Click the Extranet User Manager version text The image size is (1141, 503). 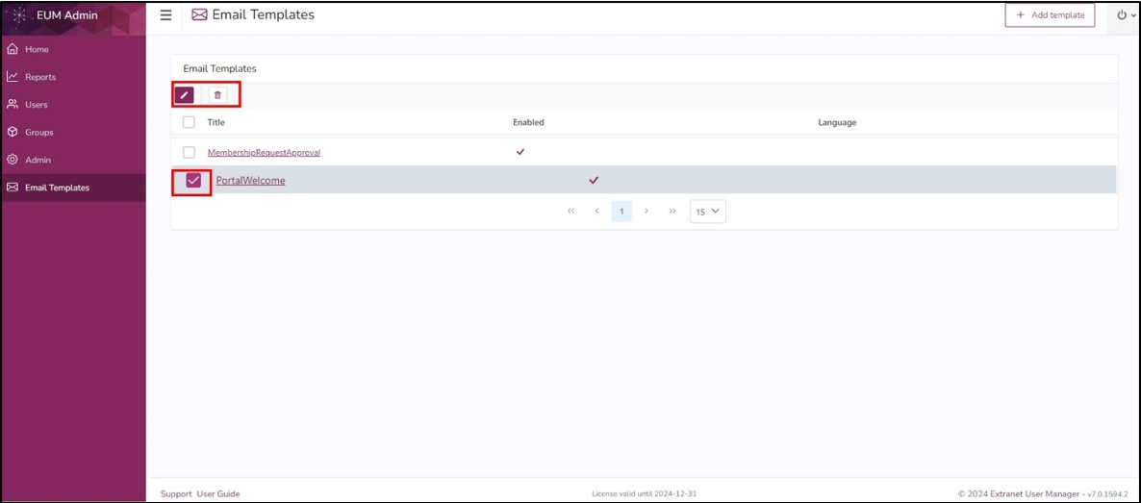pos(1045,493)
